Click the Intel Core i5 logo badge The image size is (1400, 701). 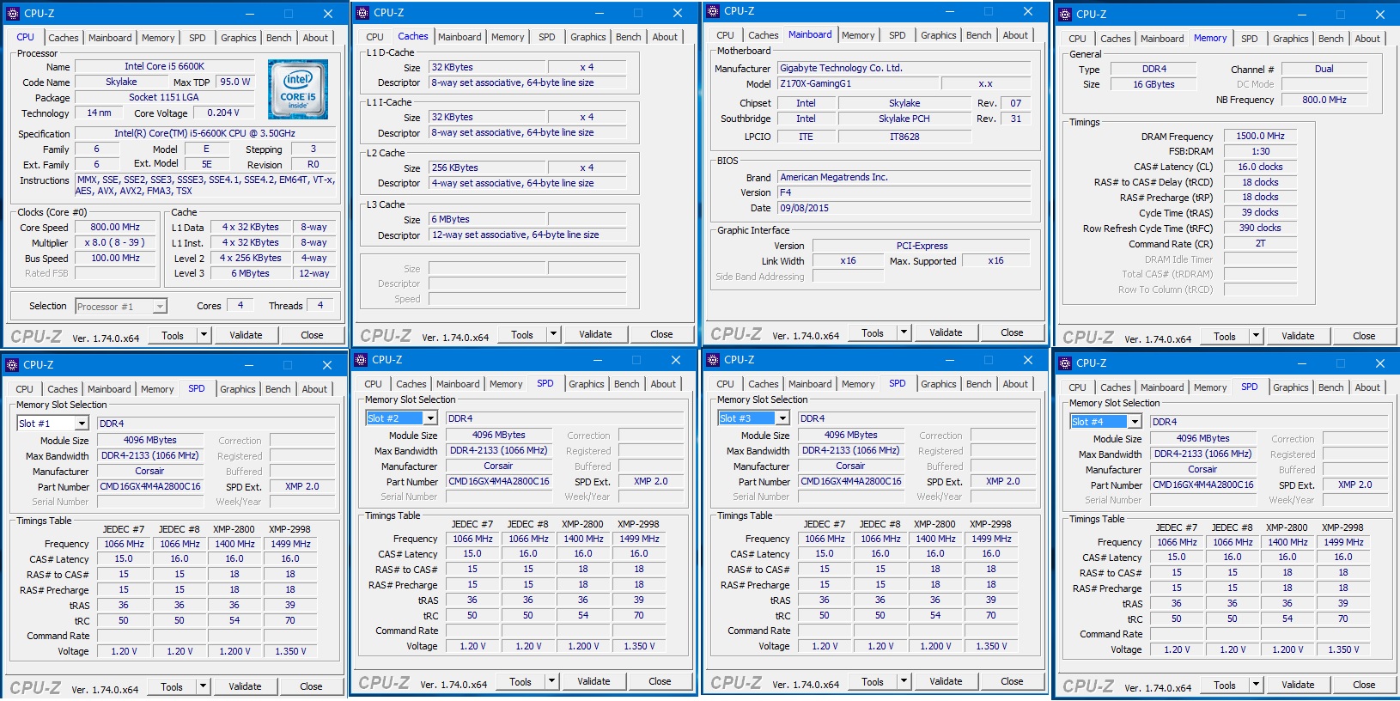(297, 89)
